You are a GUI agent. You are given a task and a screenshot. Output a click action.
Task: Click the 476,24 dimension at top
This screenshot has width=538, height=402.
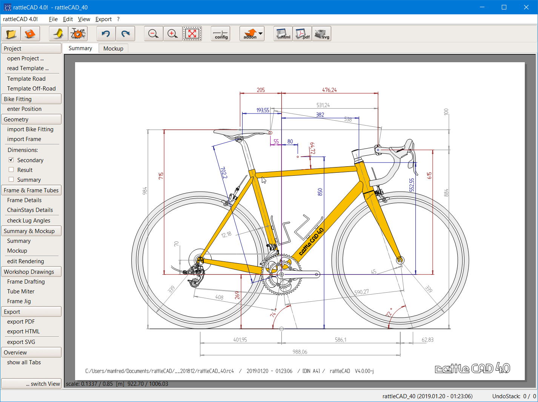(329, 90)
